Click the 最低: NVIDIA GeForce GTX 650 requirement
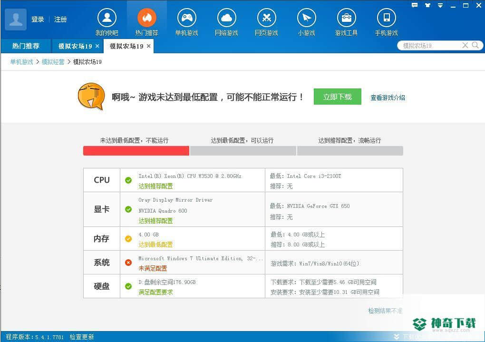The width and height of the screenshot is (485, 342). coord(310,206)
